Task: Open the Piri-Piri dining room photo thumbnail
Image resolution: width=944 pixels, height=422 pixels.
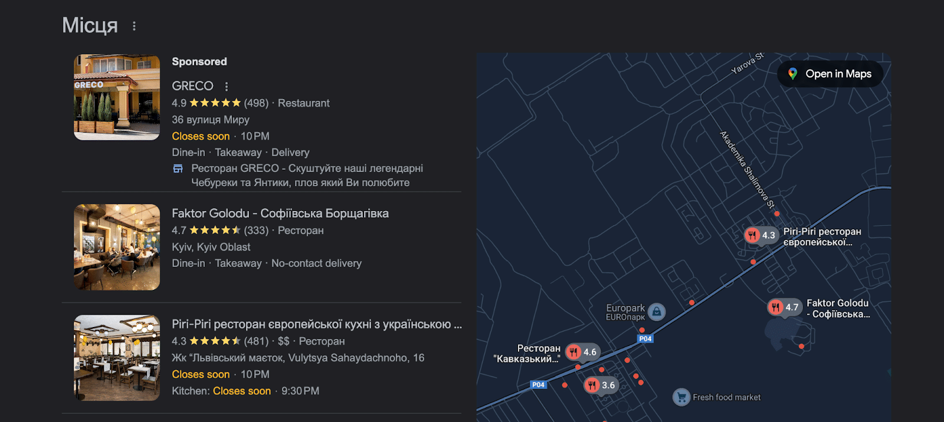Action: (117, 358)
